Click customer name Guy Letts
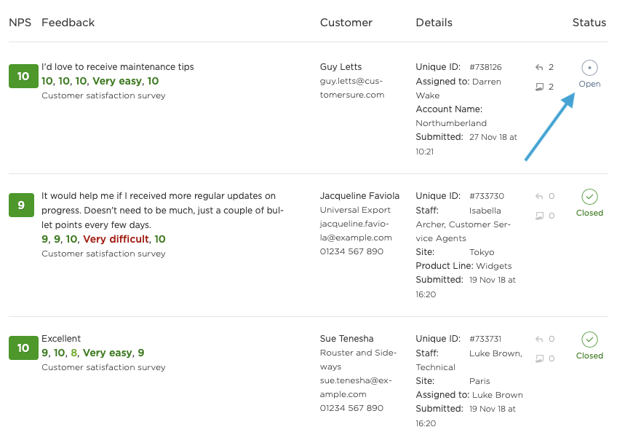This screenshot has width=617, height=443. click(341, 67)
